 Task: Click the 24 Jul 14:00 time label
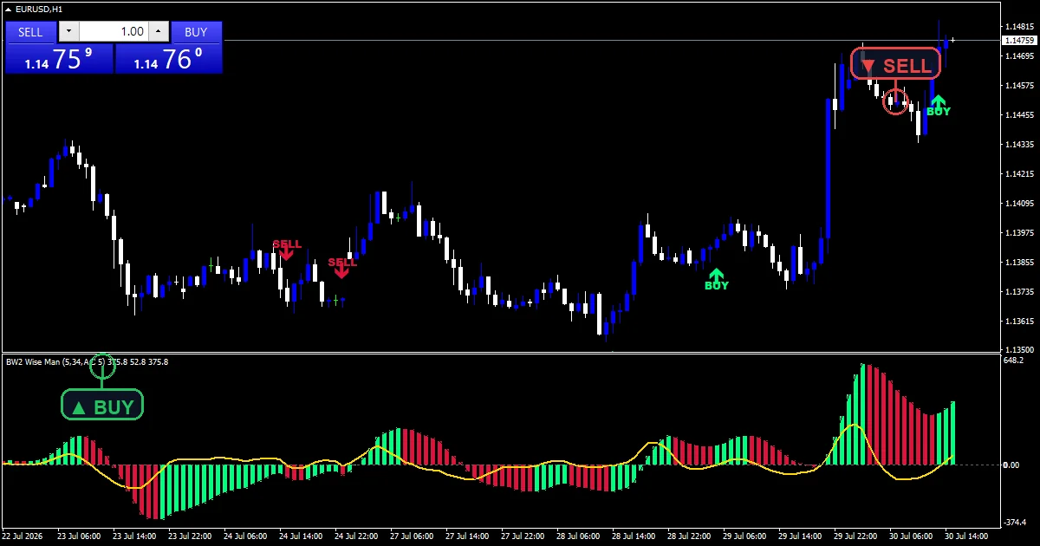[302, 536]
